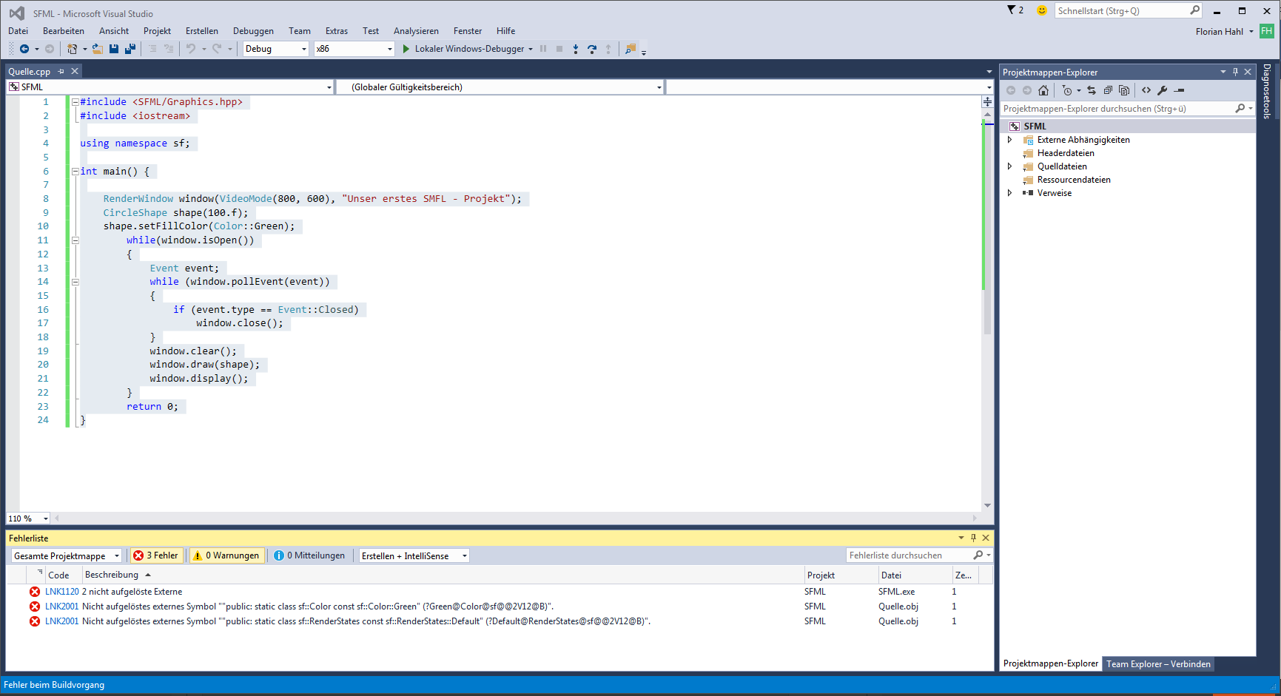Image resolution: width=1281 pixels, height=696 pixels.
Task: Close the Quelle.cpp tab
Action: click(75, 72)
